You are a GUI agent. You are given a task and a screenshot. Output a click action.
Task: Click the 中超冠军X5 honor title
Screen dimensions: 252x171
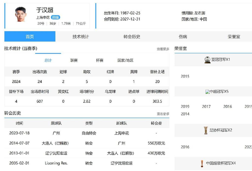tap(219, 92)
